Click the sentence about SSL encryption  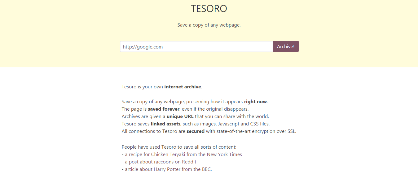[209, 131]
